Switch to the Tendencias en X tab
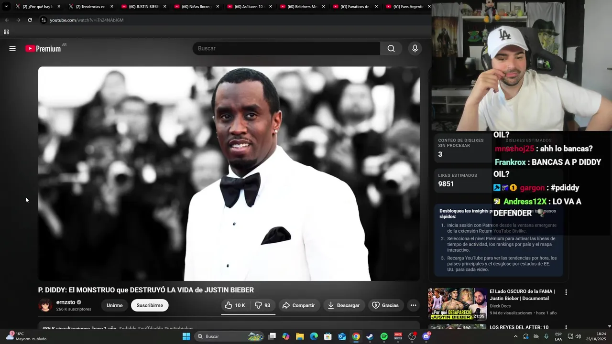The image size is (612, 344). point(91,7)
